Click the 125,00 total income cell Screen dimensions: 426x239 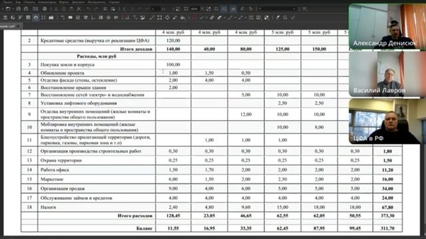tap(282, 49)
